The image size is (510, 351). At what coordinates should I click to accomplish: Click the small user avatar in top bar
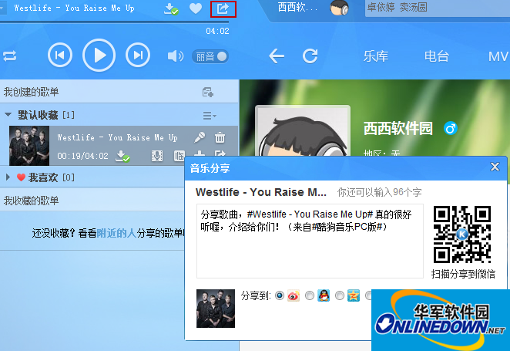339,8
